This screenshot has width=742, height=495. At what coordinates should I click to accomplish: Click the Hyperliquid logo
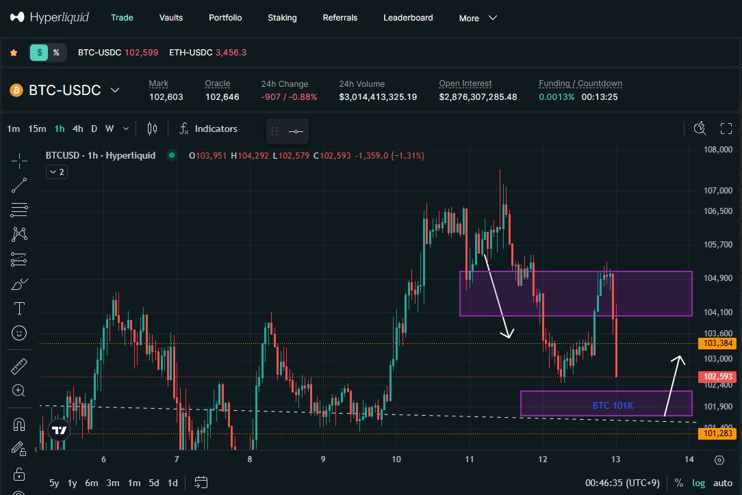point(49,18)
